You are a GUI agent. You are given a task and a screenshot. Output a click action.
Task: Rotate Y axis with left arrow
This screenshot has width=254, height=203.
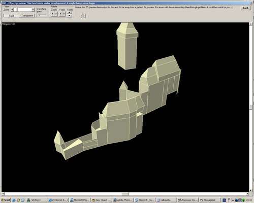click(x=60, y=14)
